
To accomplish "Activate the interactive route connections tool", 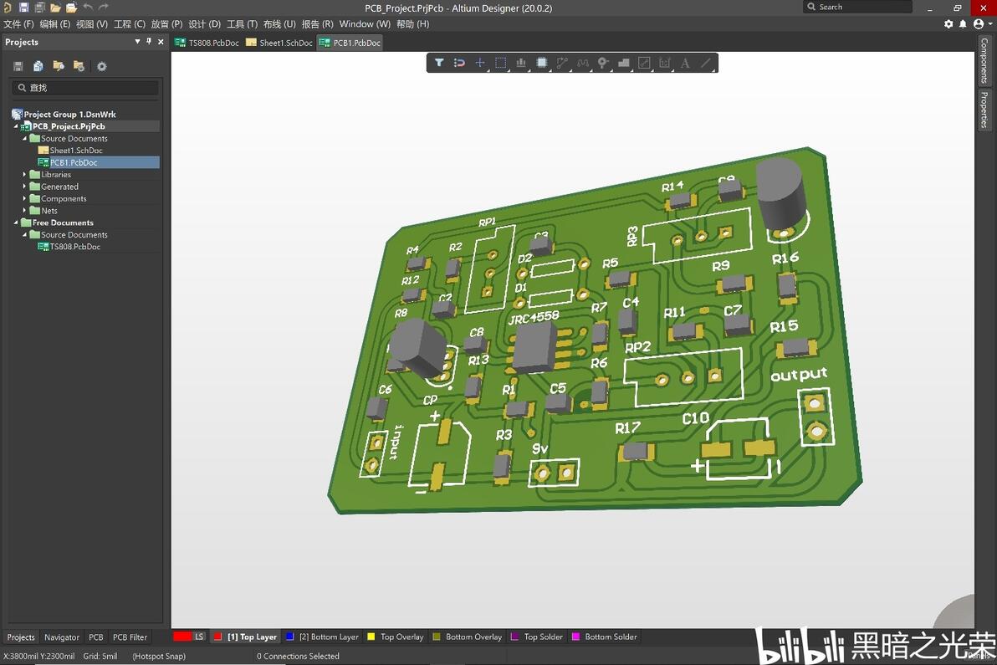I will coord(562,63).
